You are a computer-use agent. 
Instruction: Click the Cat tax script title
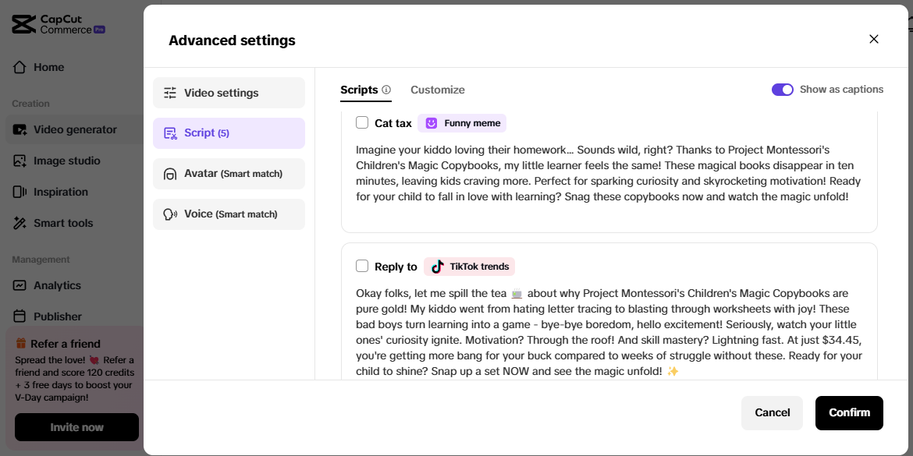point(393,123)
